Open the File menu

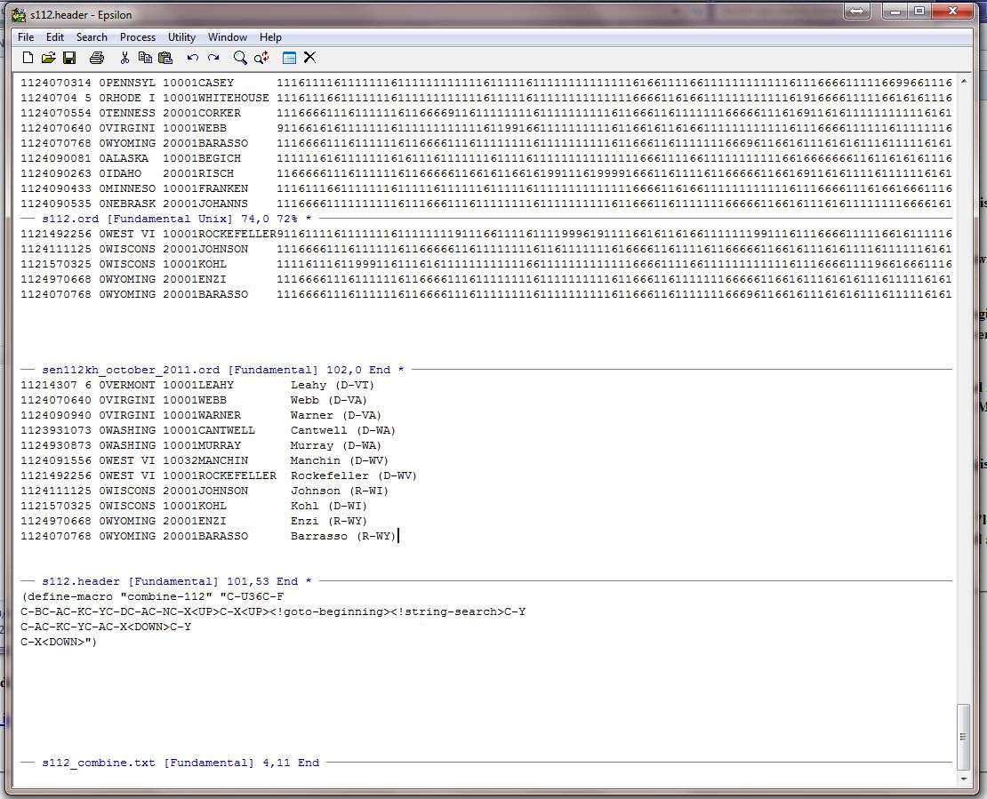point(26,37)
